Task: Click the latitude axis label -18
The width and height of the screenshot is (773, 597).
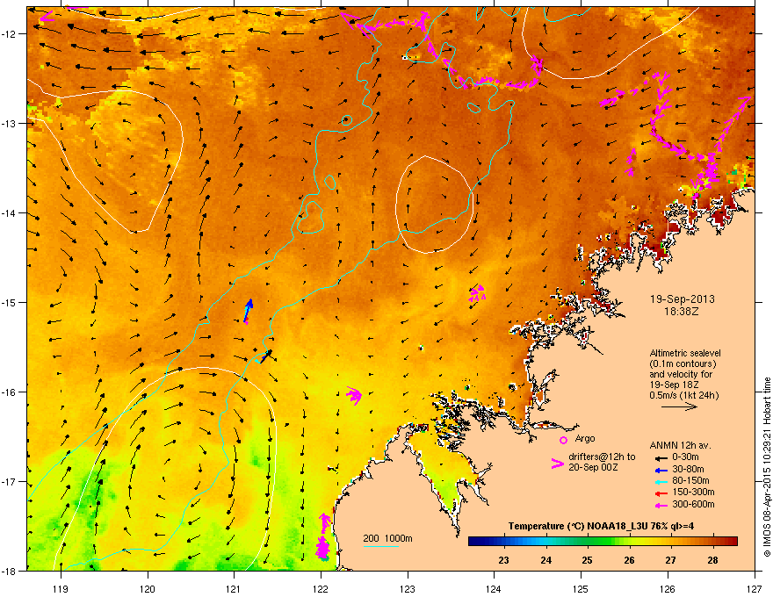Action: click(x=10, y=571)
